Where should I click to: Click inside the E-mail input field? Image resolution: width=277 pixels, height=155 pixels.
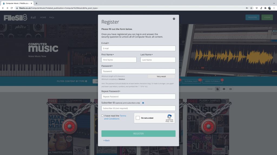pyautogui.click(x=138, y=48)
